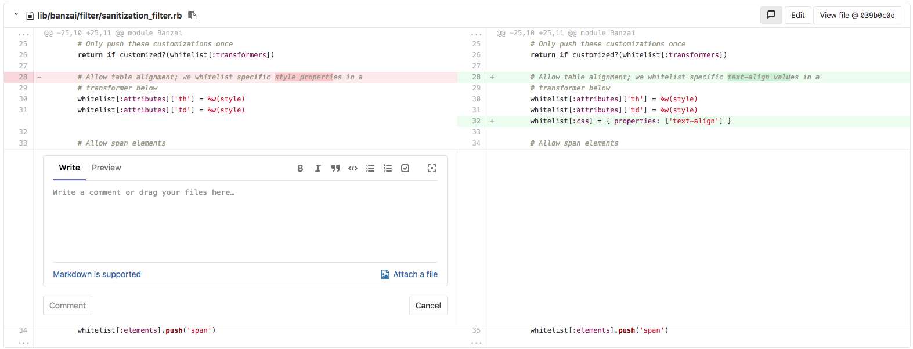Expand hidden lines below line 35 on right
The image size is (913, 349).
tap(476, 342)
